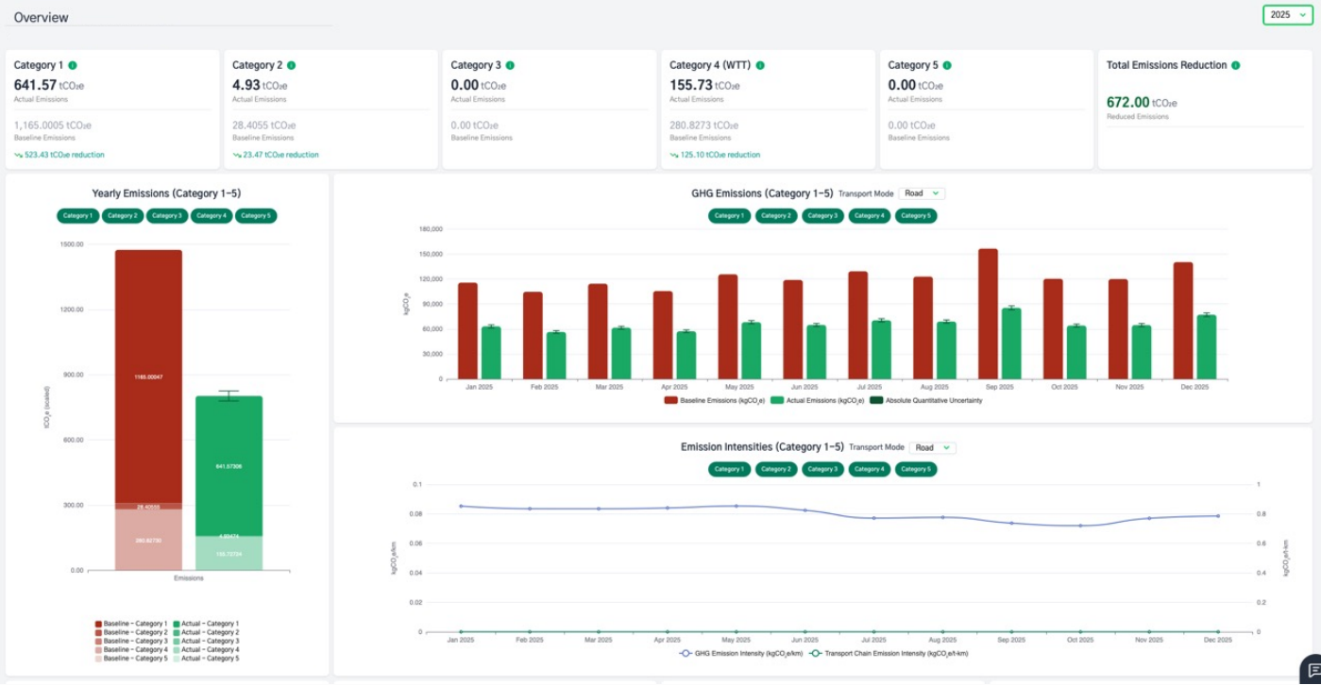Screen dimensions: 1321x685
Task: Toggle Category 5 pill in Yearly Emissions chart
Action: (256, 216)
